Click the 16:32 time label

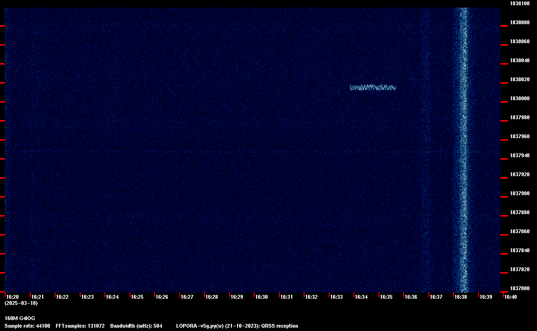coord(311,297)
